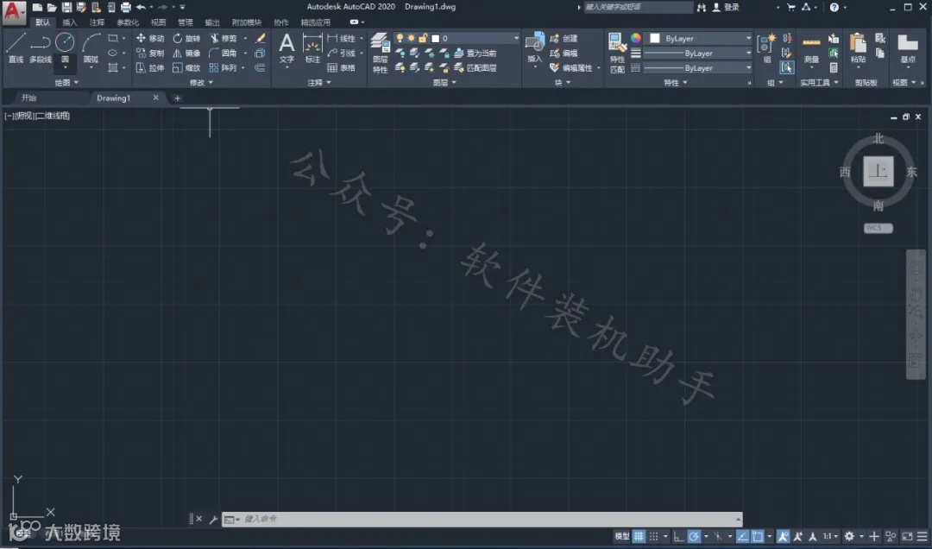Click Create block (创建) button
The image size is (932, 549).
pos(564,38)
